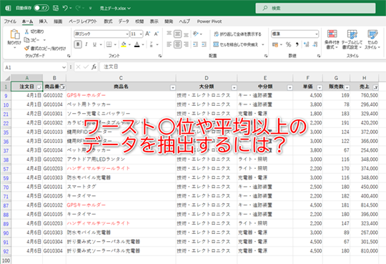This screenshot has height=264, width=386.
Task: Open the 販売数 column filter button
Action: (347, 87)
